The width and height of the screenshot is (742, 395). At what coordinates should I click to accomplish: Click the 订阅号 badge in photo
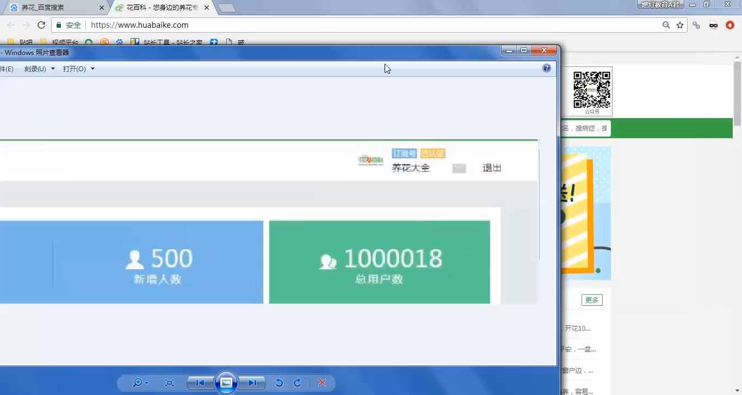(404, 154)
